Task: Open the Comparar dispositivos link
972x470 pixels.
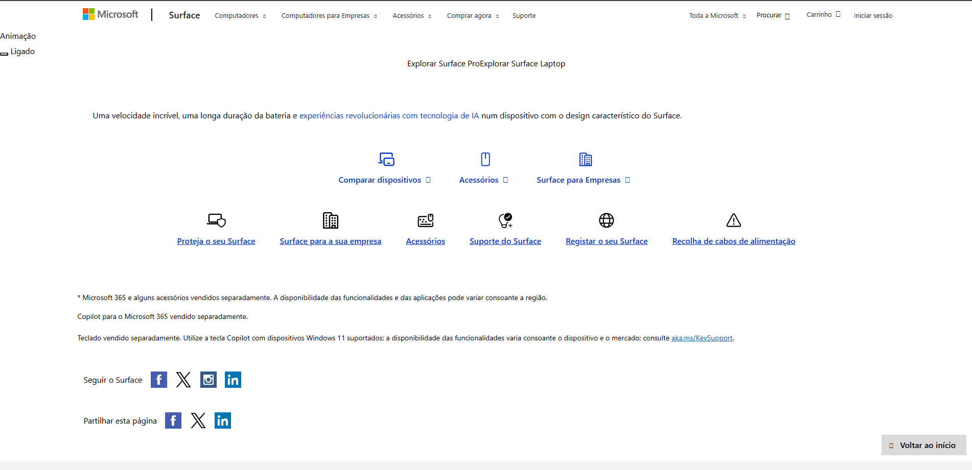Action: (384, 180)
